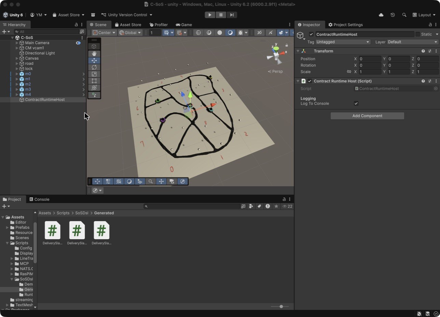440x317 pixels.
Task: Open Layout dropdown
Action: pos(424,15)
